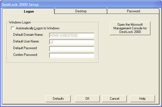Click the "Confirm Password:" label
The image size is (162, 107).
pos(26,55)
